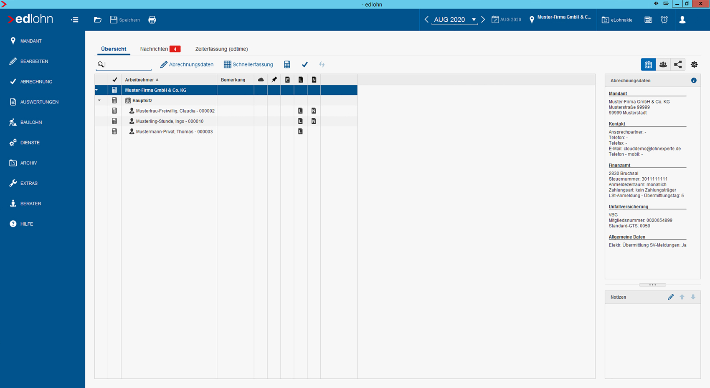Click the E document column header icon
The height and width of the screenshot is (388, 710).
pyautogui.click(x=287, y=80)
